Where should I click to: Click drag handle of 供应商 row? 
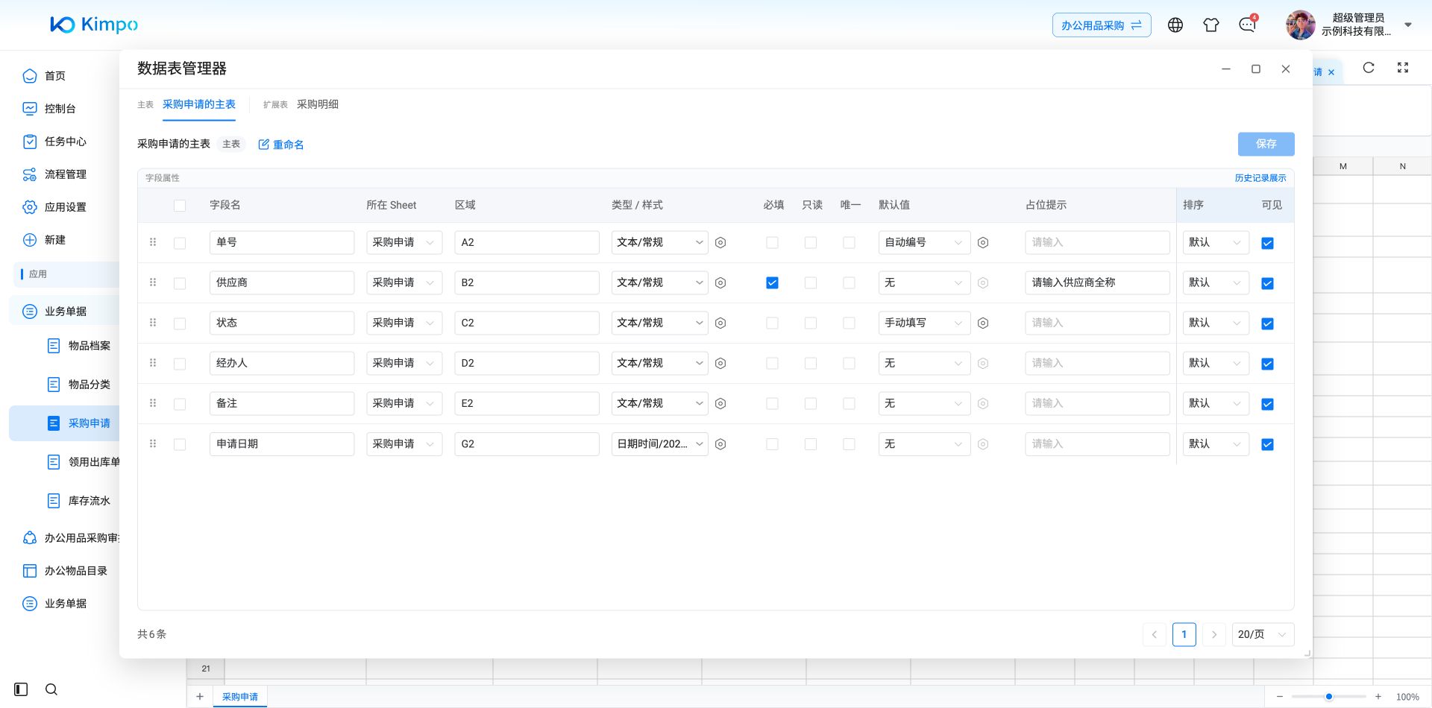(x=153, y=282)
